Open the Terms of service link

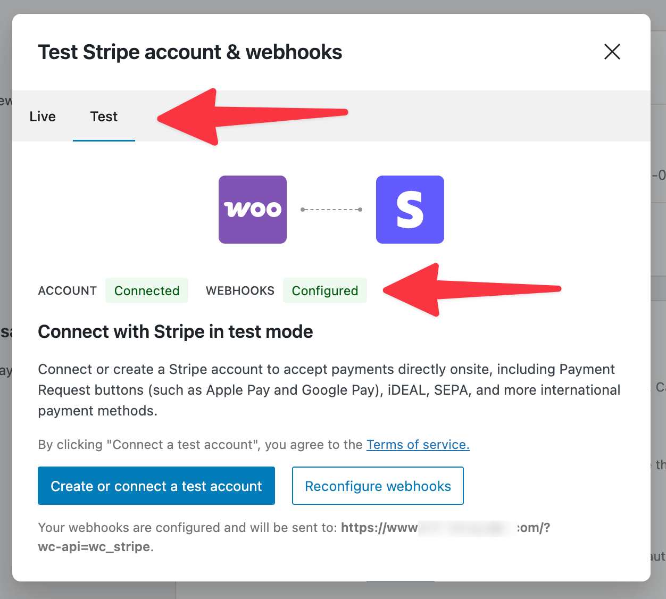coord(418,444)
